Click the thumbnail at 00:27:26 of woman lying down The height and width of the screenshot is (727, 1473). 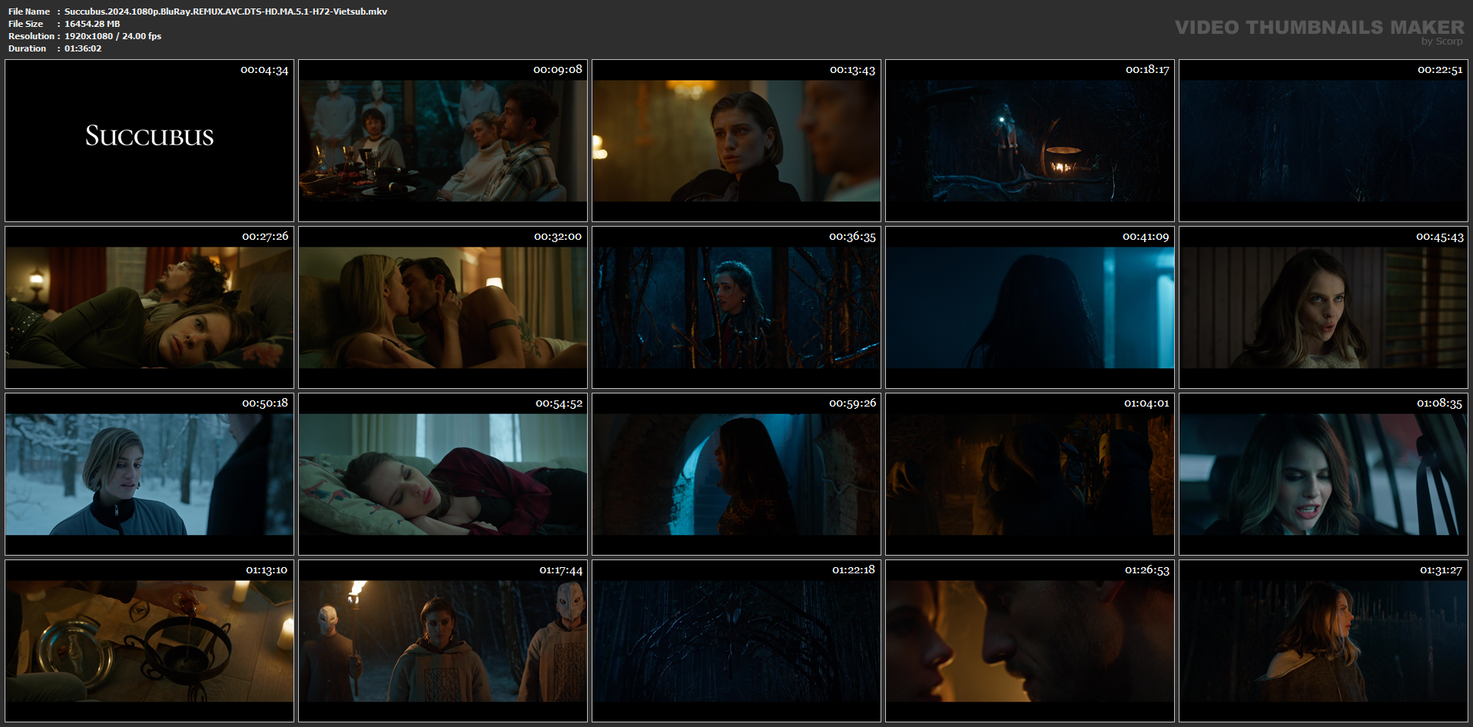click(x=149, y=307)
